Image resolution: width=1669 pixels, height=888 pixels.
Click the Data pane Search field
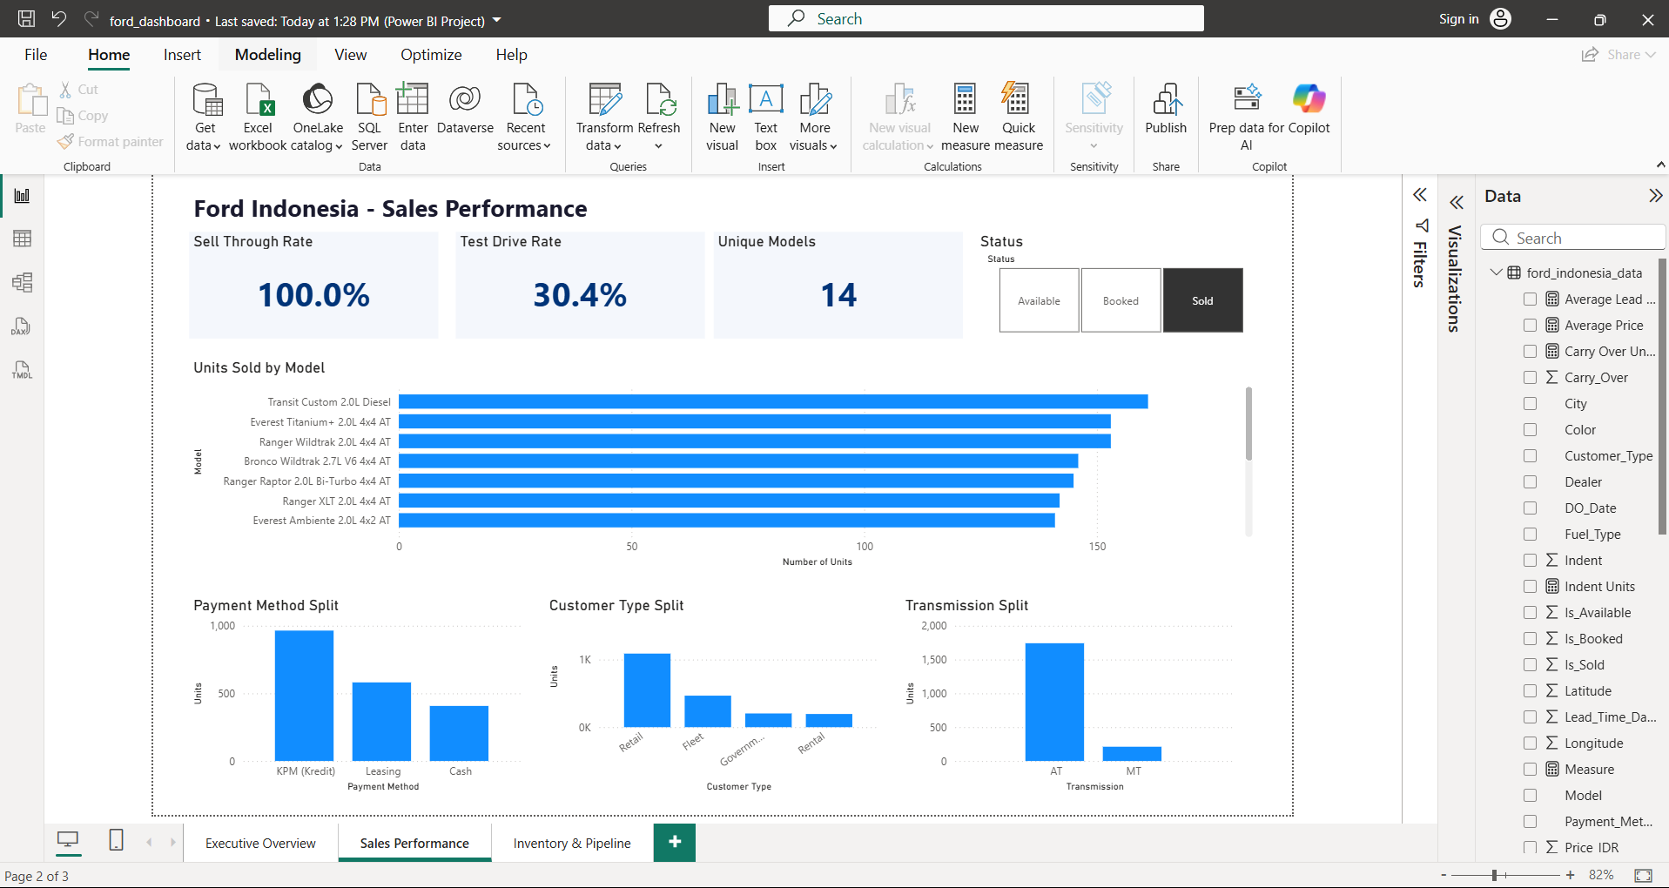point(1572,238)
